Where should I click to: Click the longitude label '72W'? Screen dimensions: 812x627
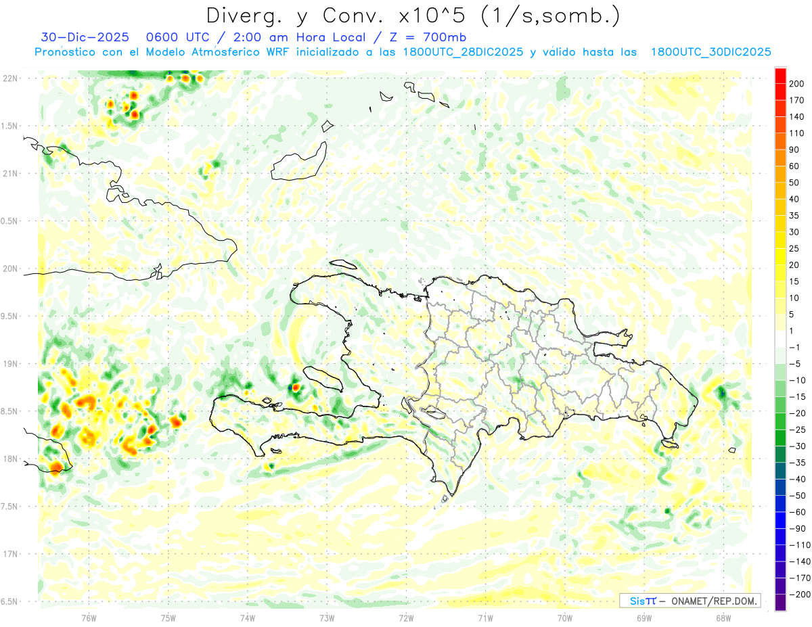pos(406,618)
